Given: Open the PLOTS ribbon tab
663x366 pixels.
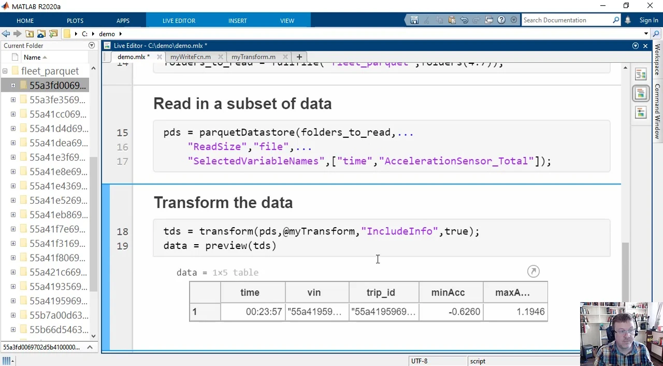Looking at the screenshot, I should [75, 21].
